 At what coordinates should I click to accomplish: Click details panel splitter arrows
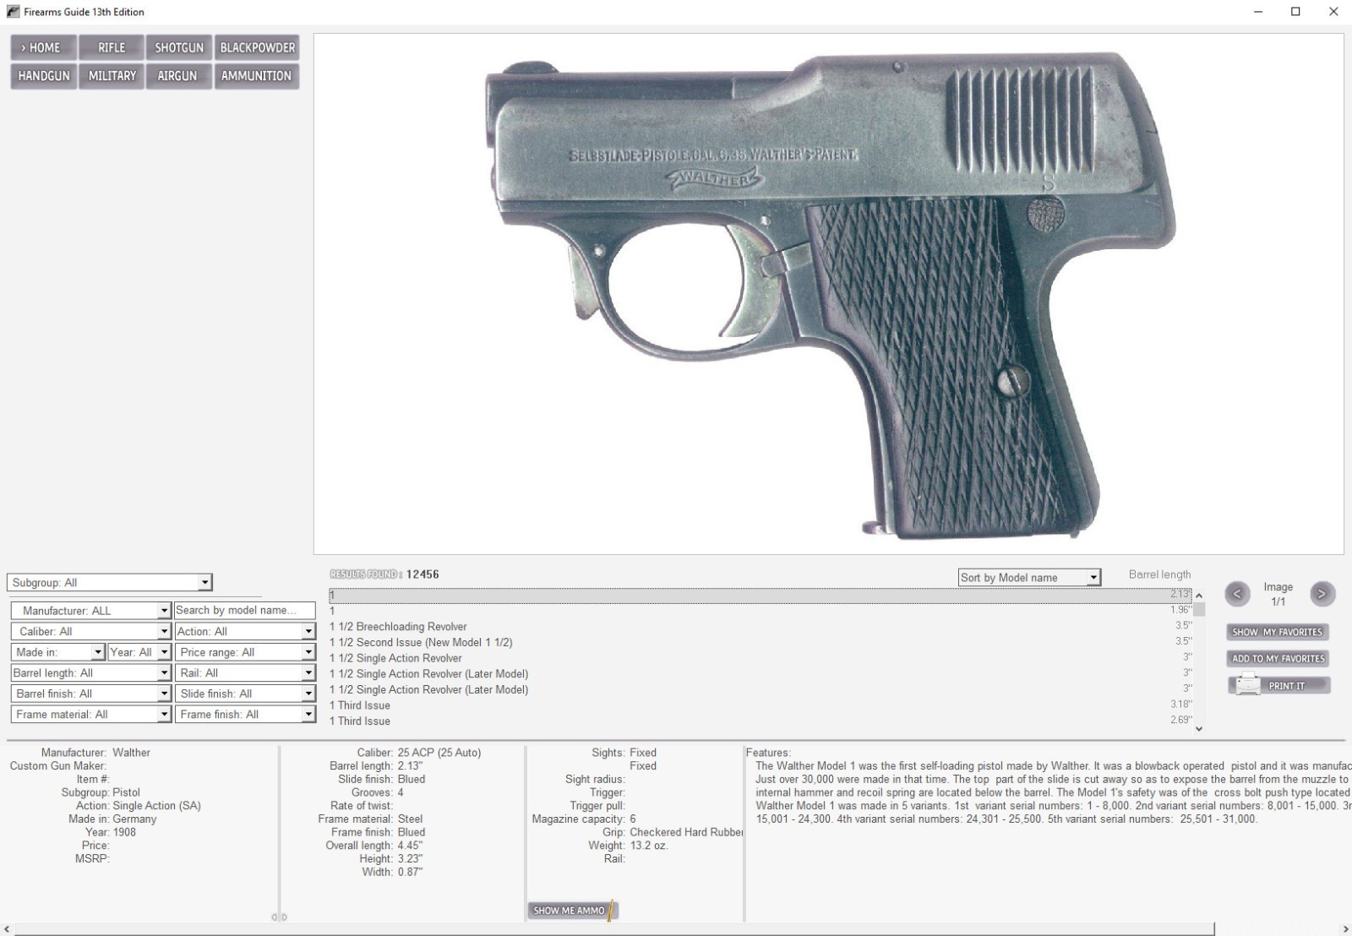pyautogui.click(x=279, y=917)
